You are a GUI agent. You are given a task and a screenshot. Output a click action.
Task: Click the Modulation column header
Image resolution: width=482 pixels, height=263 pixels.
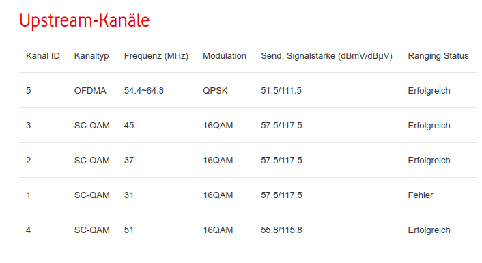[225, 56]
